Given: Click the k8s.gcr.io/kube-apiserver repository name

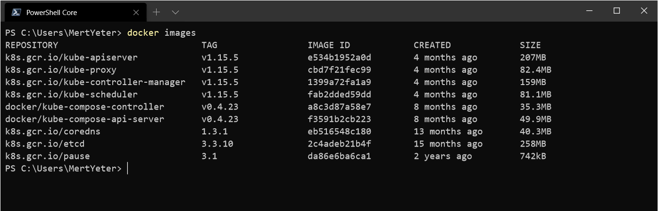Looking at the screenshot, I should pyautogui.click(x=71, y=58).
